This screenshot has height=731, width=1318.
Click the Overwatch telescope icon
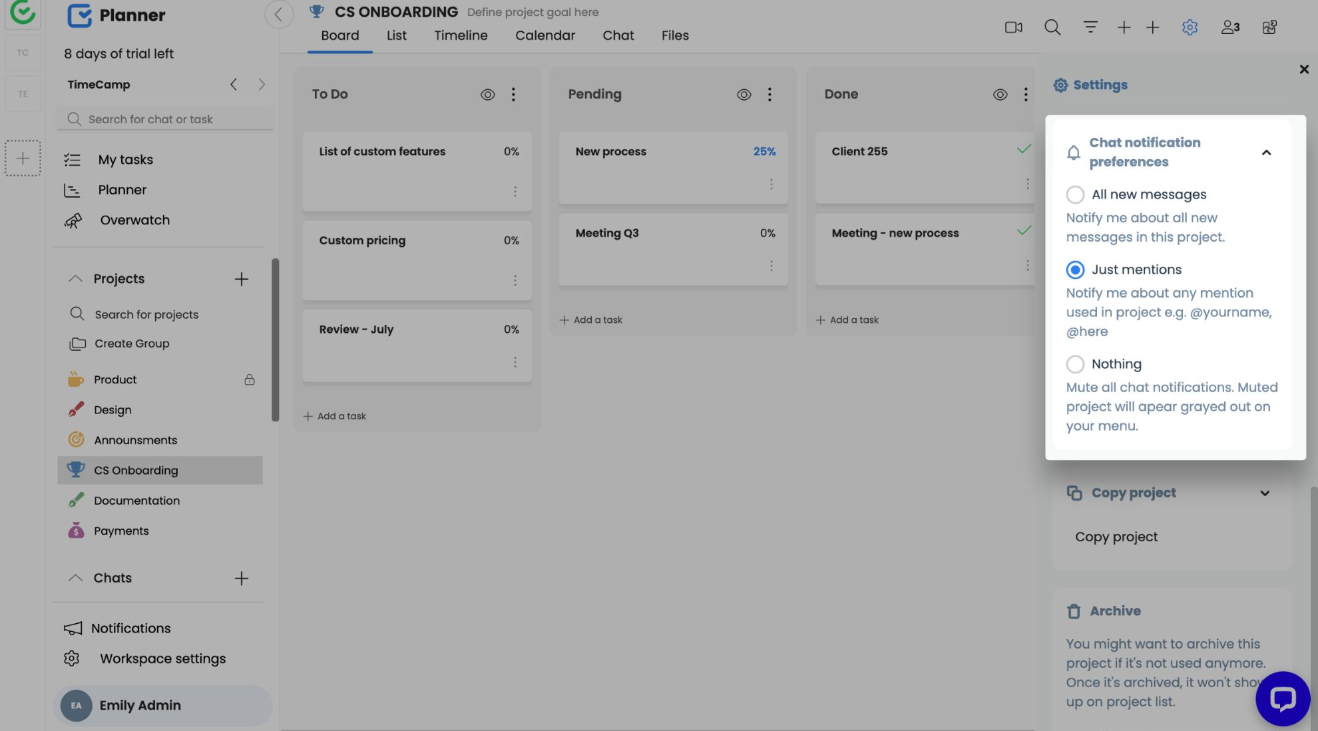click(x=73, y=220)
